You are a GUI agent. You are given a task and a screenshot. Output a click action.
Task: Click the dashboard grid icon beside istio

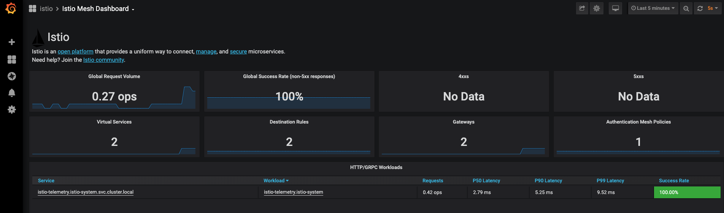tap(33, 9)
